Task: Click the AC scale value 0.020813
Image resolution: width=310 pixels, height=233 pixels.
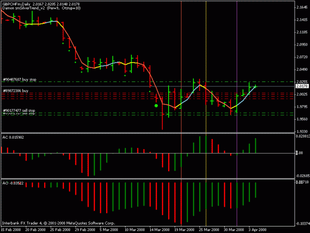Action: tap(303, 136)
